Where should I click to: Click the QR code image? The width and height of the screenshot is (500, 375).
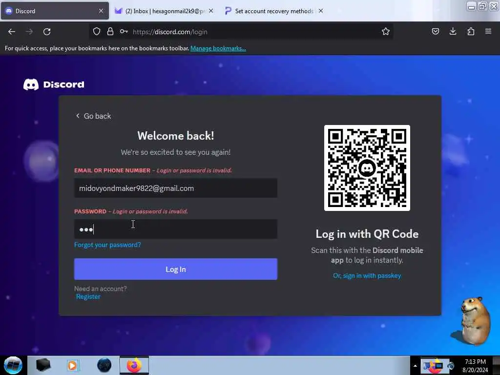(x=367, y=168)
